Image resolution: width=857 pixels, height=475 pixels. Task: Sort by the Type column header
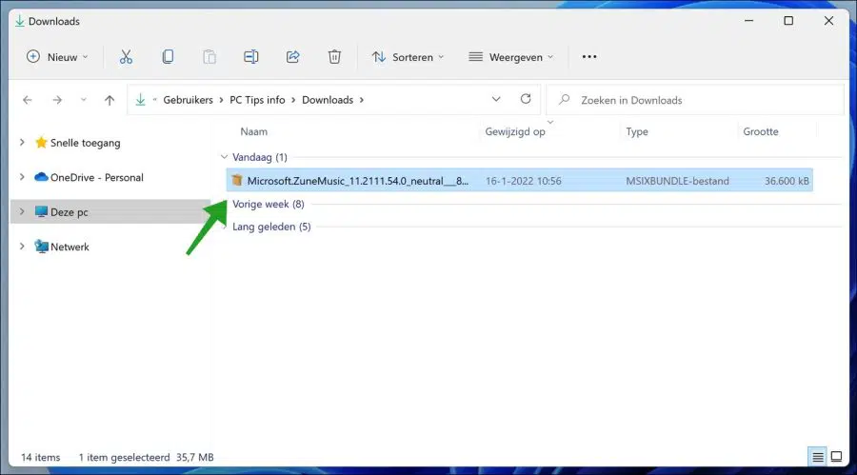point(637,131)
